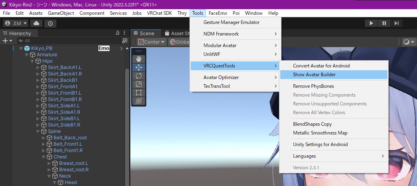Expand Skirt_BackA1.L node
The image size is (417, 186).
pos(38,67)
